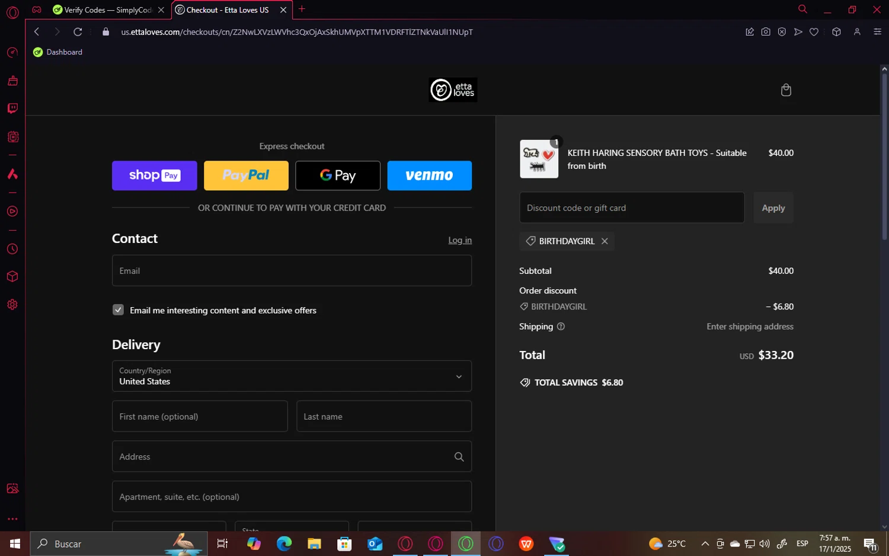Screen dimensions: 889x556
Task: Click the Buscar taskbar search box
Action: point(119,544)
